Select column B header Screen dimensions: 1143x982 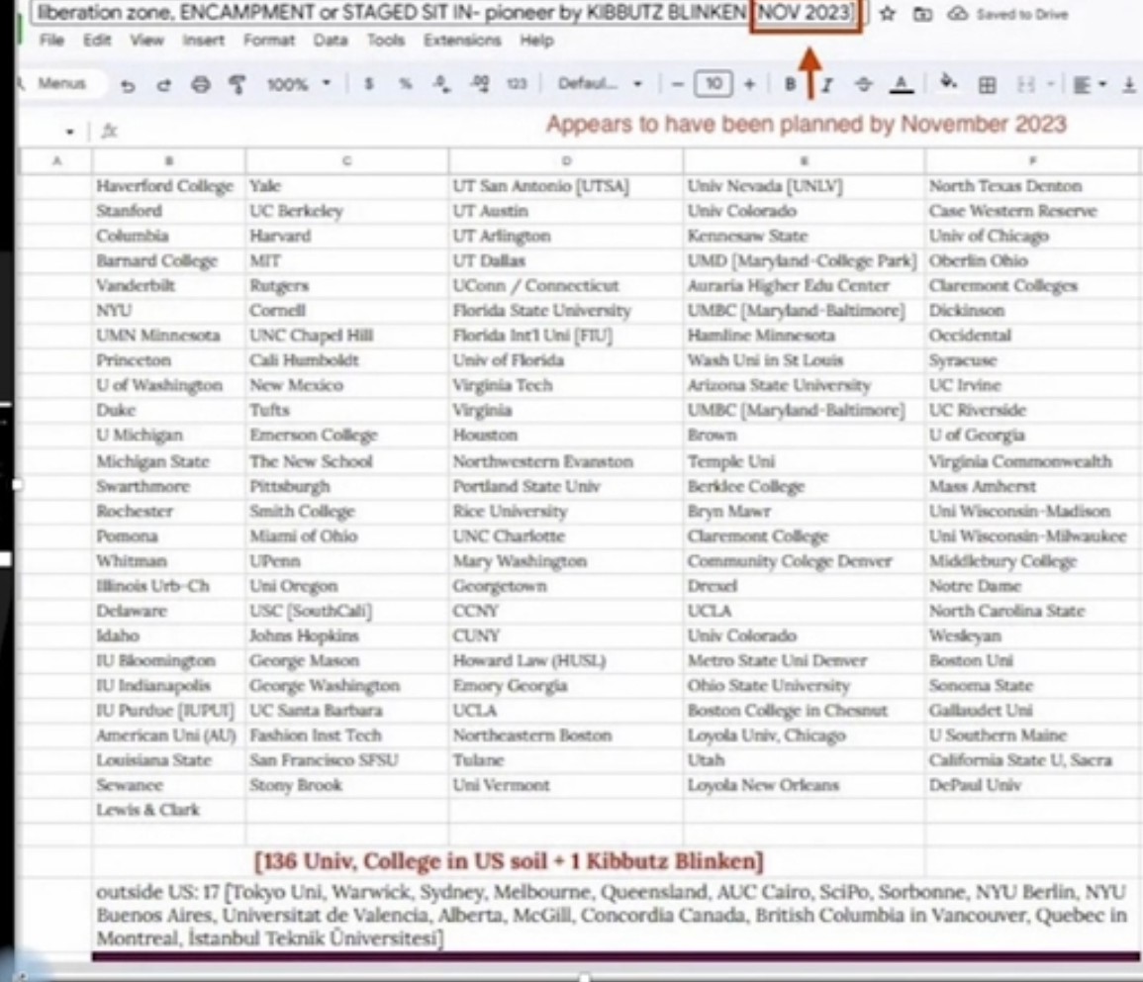tap(169, 161)
